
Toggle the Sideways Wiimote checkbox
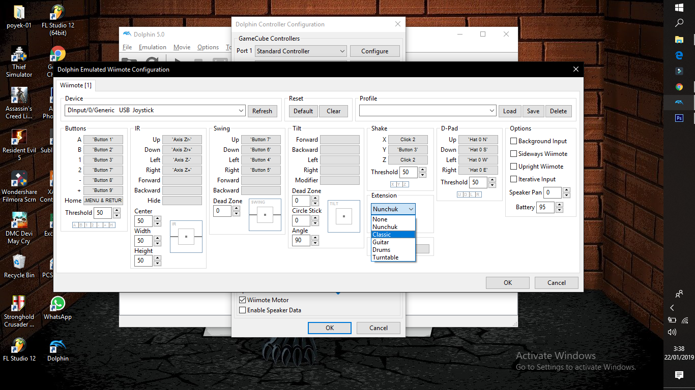(x=514, y=154)
